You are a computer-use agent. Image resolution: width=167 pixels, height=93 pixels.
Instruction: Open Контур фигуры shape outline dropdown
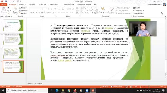122,11
